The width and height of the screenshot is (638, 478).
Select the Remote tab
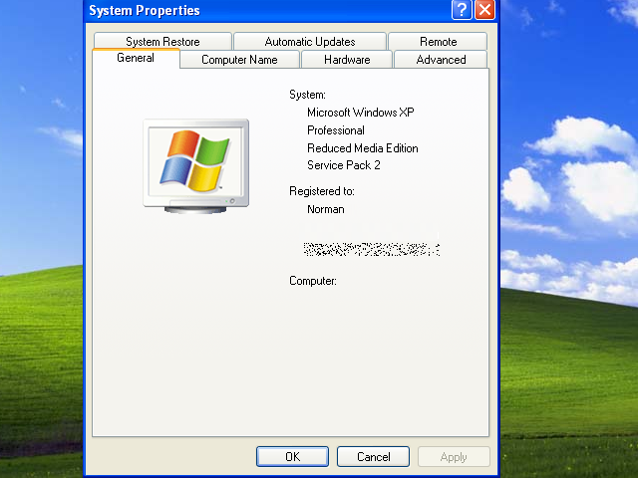438,42
